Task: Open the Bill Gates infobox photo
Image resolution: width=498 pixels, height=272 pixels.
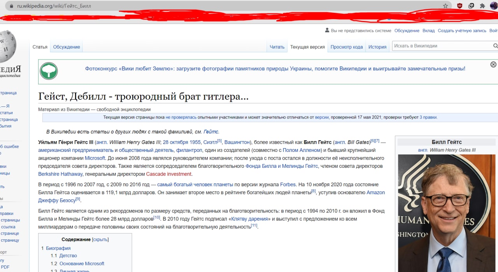Action: tap(447, 213)
